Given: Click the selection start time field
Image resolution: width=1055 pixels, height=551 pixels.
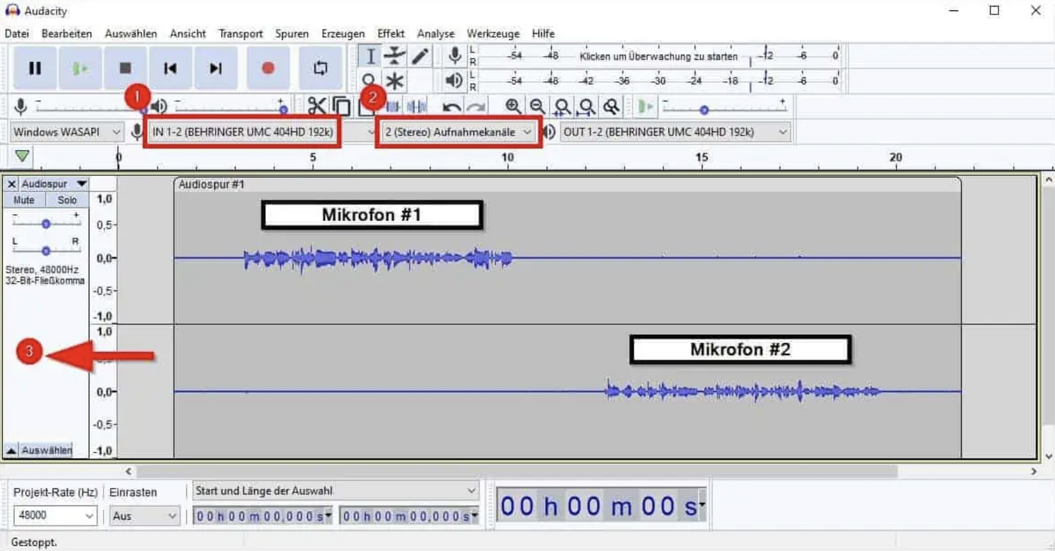Looking at the screenshot, I should point(263,516).
